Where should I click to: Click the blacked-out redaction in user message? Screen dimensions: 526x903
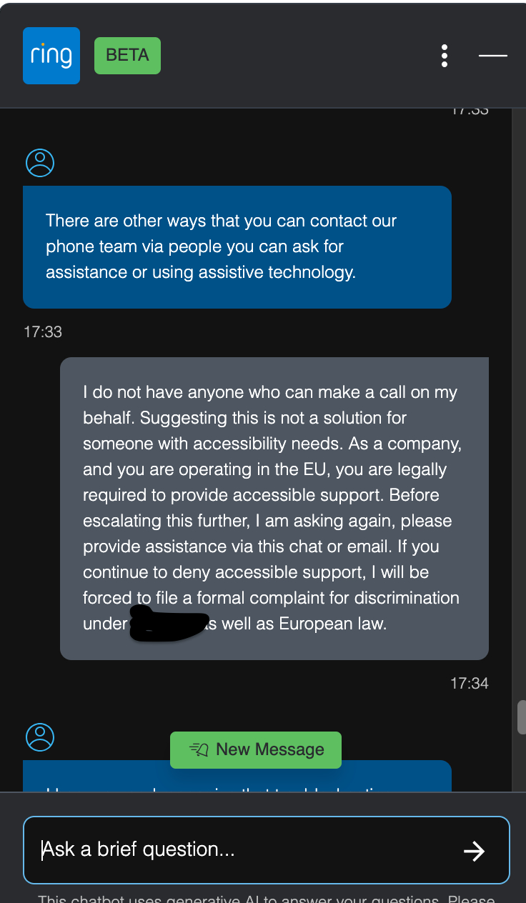167,623
